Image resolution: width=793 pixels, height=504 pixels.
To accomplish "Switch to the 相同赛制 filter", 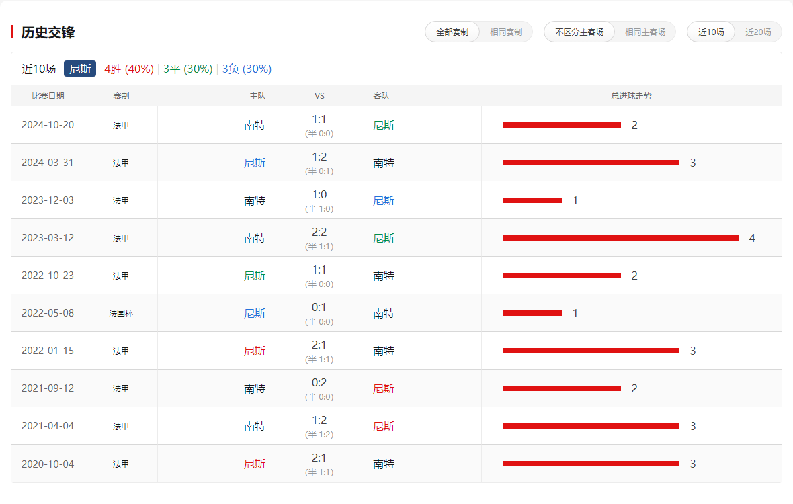I will tap(505, 32).
